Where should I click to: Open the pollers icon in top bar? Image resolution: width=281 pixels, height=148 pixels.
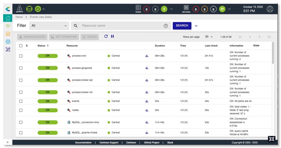[19, 8]
